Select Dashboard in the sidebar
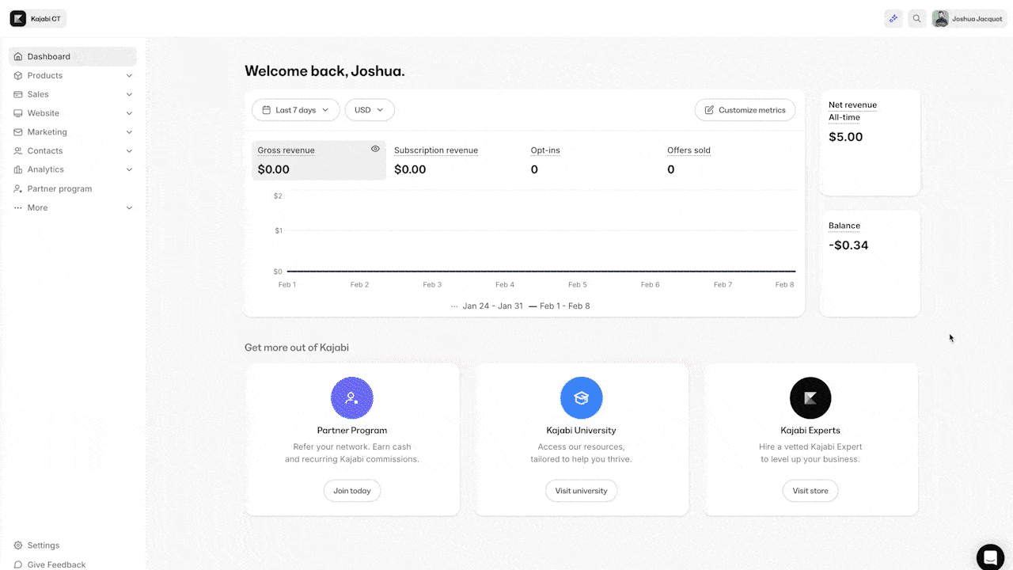The width and height of the screenshot is (1013, 570). pos(73,57)
